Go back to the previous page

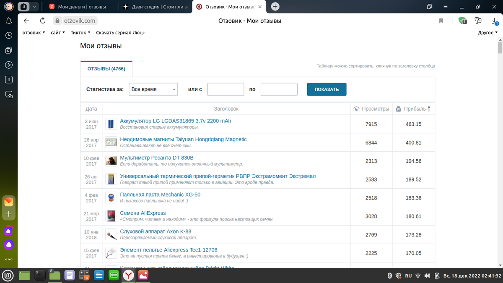coord(27,21)
